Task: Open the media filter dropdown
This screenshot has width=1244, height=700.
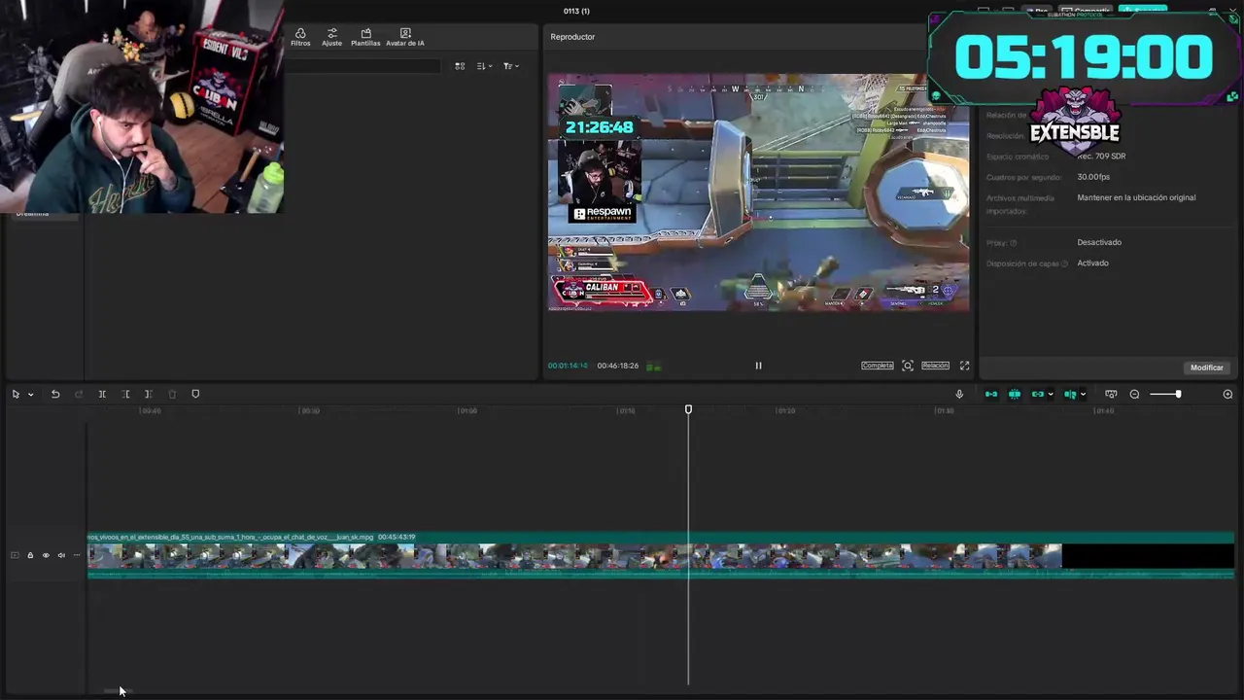Action: coord(510,66)
